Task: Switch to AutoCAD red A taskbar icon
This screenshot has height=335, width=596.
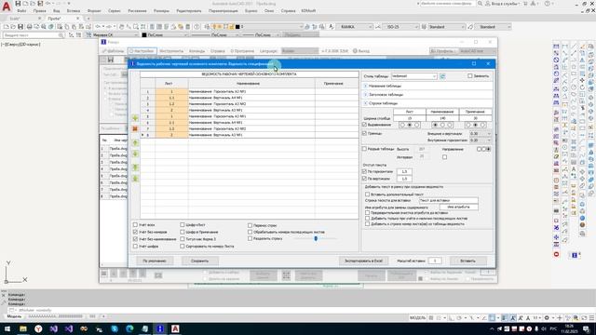Action: 175,328
